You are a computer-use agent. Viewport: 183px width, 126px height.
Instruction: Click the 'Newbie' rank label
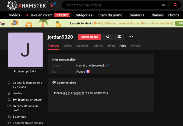point(17,93)
